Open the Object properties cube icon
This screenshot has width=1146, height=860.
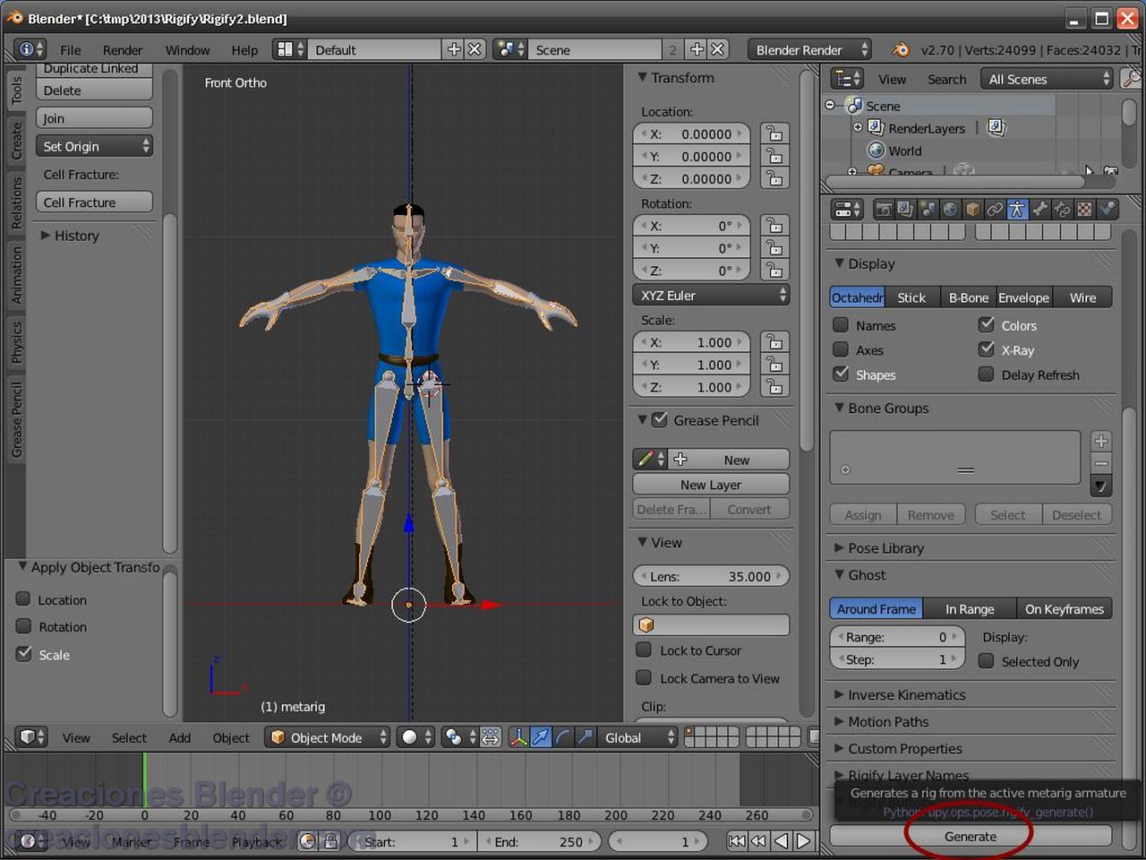click(973, 209)
